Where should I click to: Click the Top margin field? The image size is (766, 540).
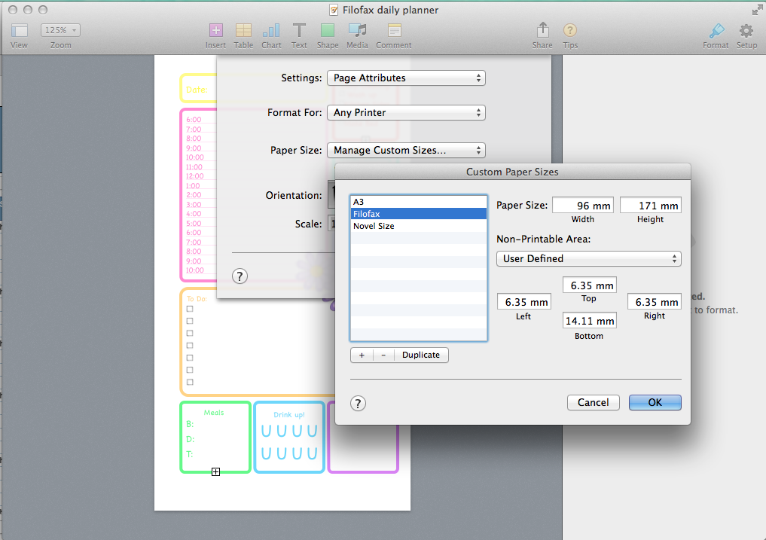tap(589, 285)
